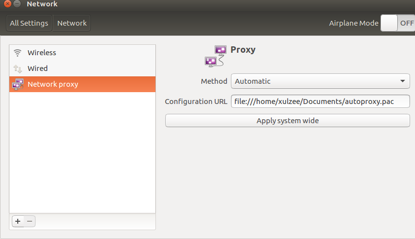
Task: Click the Airplane Mode label
Action: (354, 23)
